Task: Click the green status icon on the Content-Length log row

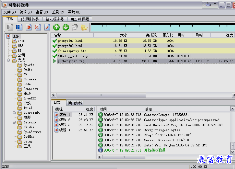Action: [100, 115]
